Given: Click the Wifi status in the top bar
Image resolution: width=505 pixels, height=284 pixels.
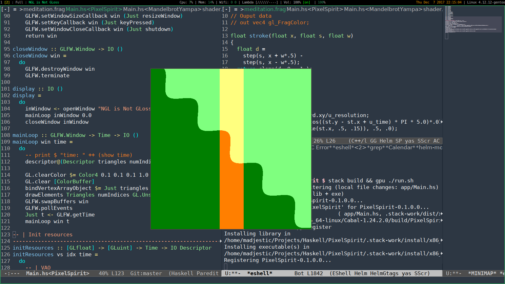Looking at the screenshot, I should [x=228, y=2].
